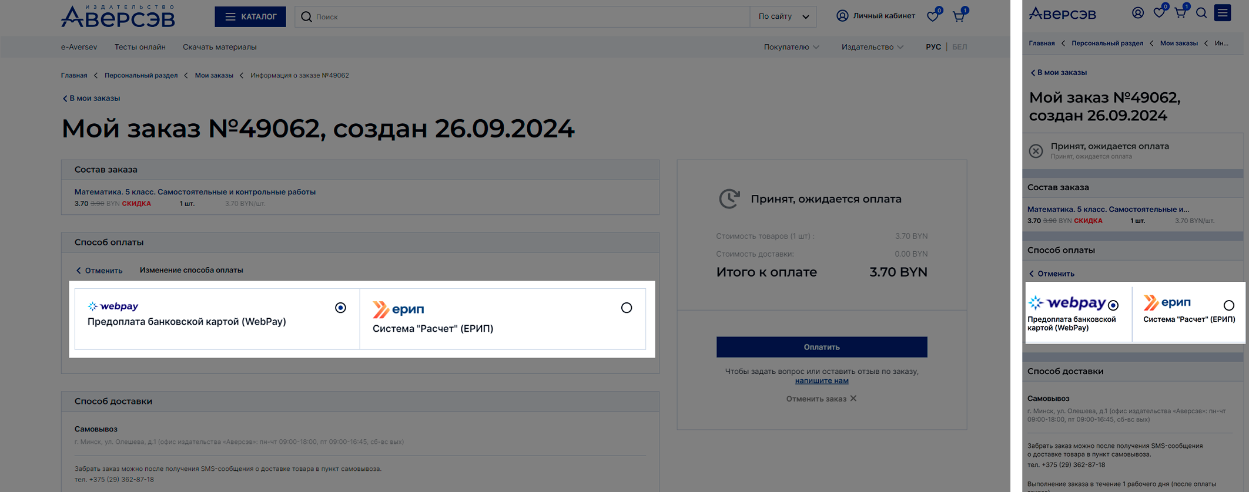Expand the 'Издательство' dropdown menu
This screenshot has height=492, width=1249.
point(872,47)
